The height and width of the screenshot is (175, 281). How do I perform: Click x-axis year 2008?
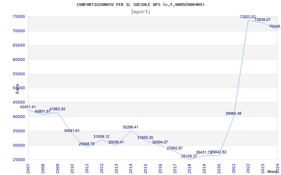43,169
